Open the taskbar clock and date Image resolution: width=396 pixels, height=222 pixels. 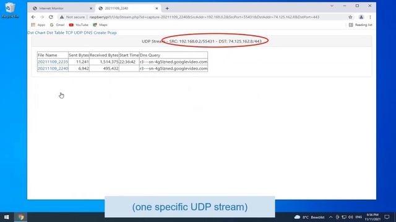[x=372, y=217]
